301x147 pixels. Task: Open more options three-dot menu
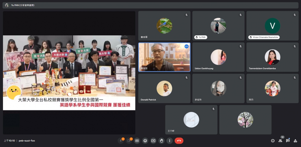pyautogui.click(x=170, y=141)
